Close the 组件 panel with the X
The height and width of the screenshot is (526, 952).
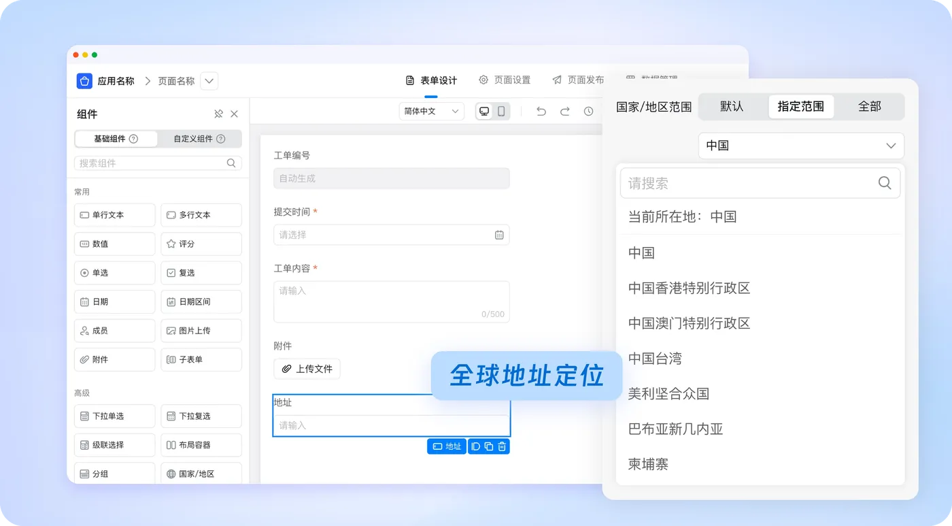tap(235, 114)
